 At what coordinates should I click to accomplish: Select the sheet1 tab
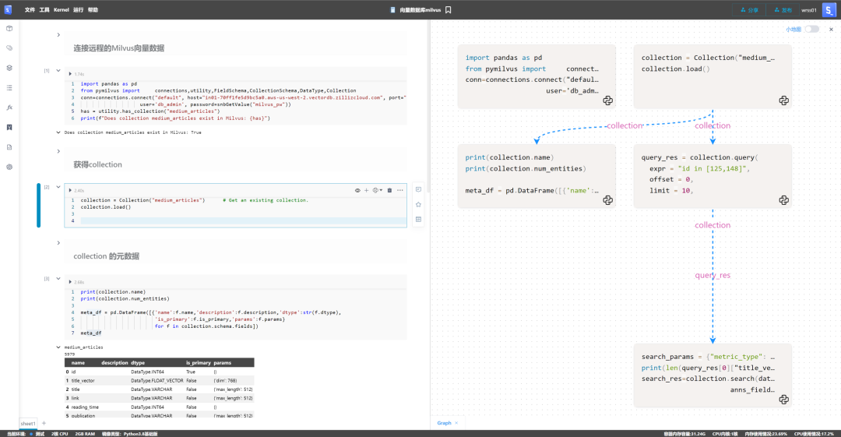point(28,424)
